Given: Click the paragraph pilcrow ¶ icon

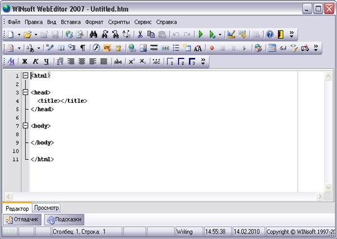Looking at the screenshot, I should [x=83, y=48].
